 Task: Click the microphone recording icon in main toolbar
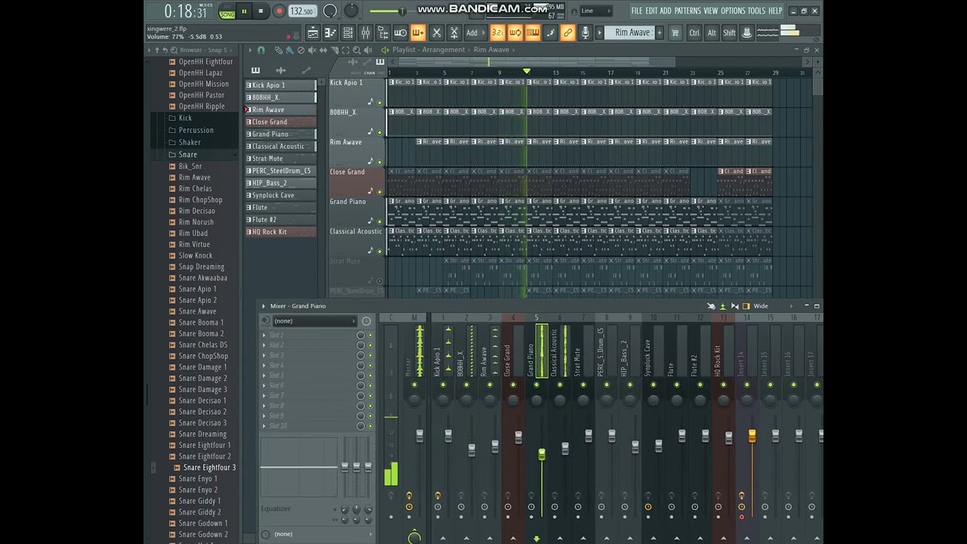click(586, 32)
